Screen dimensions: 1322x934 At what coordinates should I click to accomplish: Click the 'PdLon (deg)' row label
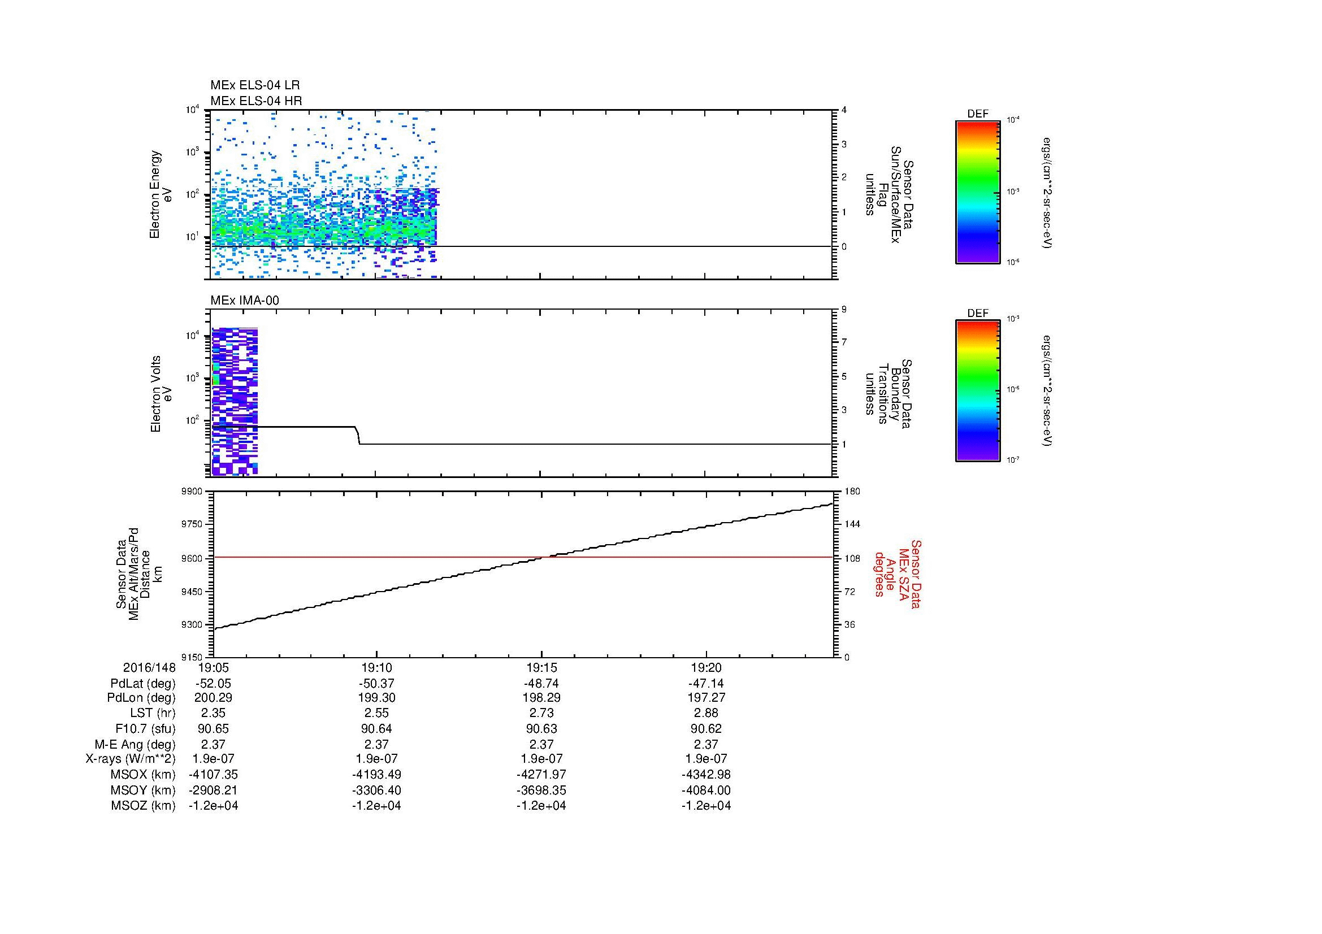point(142,698)
